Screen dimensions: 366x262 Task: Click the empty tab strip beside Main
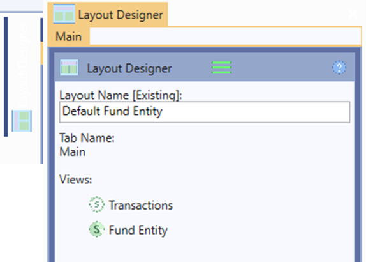click(x=225, y=36)
